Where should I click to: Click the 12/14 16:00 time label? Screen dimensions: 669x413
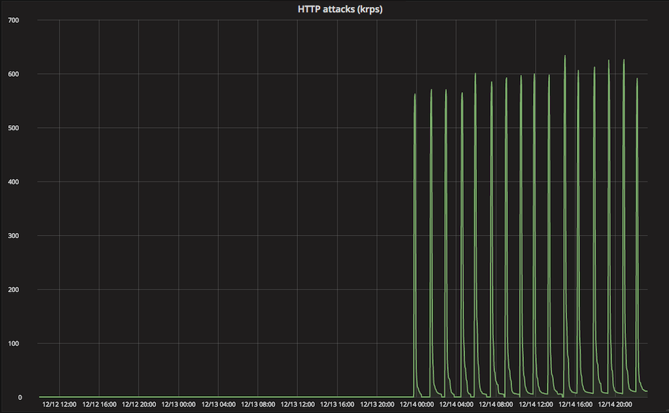[575, 405]
